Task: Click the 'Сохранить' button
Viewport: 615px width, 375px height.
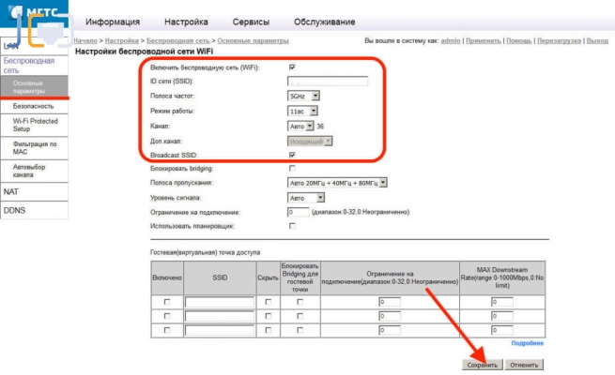Action: point(483,363)
